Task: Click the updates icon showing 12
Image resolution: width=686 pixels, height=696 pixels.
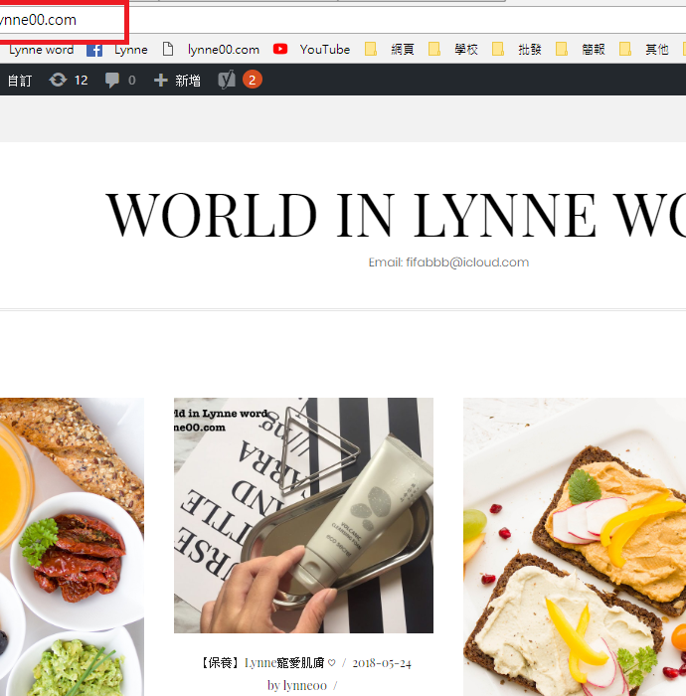Action: [69, 80]
